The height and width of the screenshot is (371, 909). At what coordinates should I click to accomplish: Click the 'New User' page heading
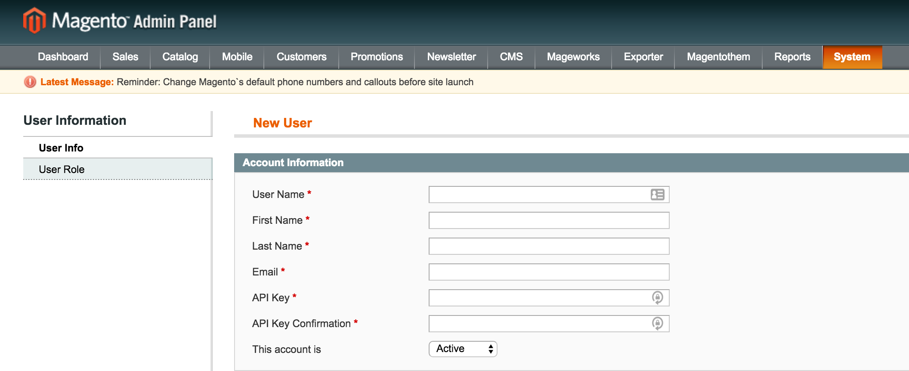point(282,123)
